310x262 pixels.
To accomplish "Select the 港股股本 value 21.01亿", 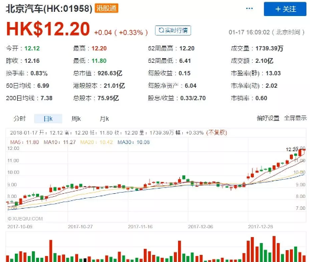I will click(114, 86).
